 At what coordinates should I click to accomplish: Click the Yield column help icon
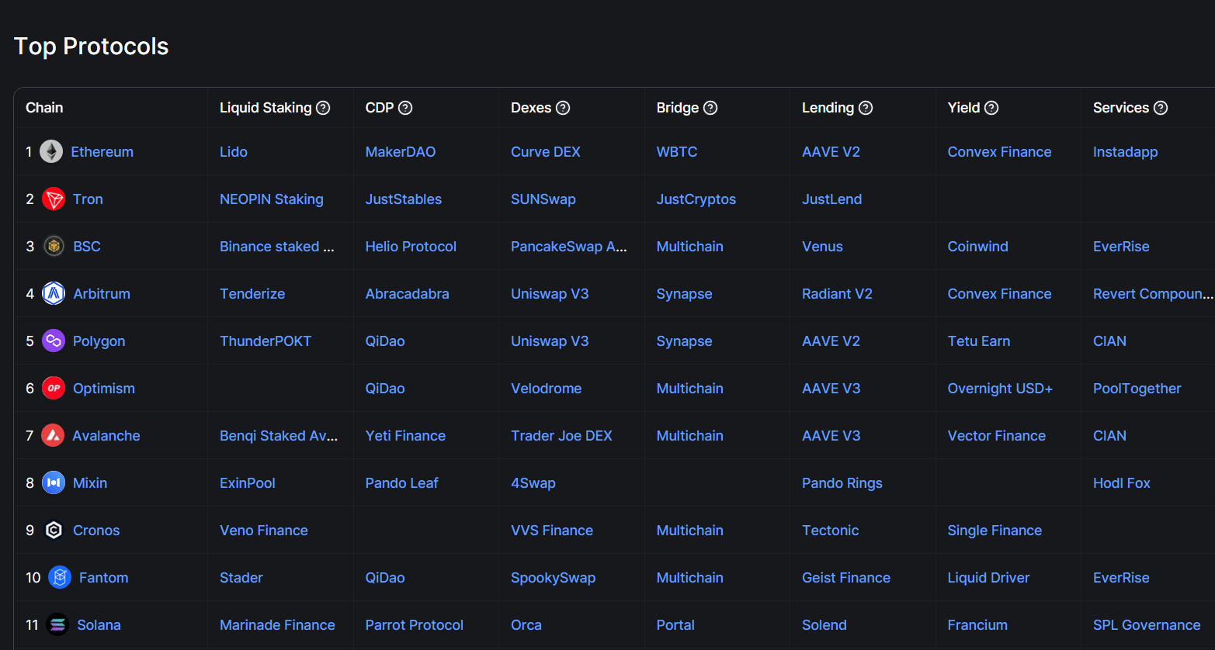coord(991,108)
